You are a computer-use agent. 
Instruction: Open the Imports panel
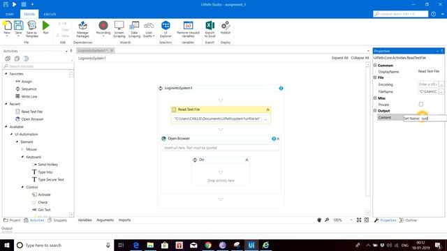[x=124, y=220]
